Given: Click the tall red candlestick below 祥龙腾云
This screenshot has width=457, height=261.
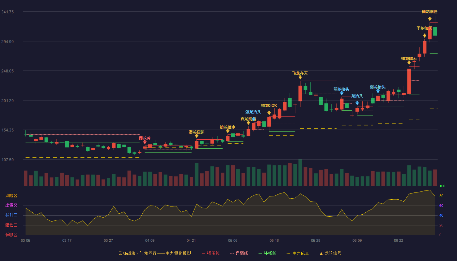Looking at the screenshot, I should coord(409,81).
